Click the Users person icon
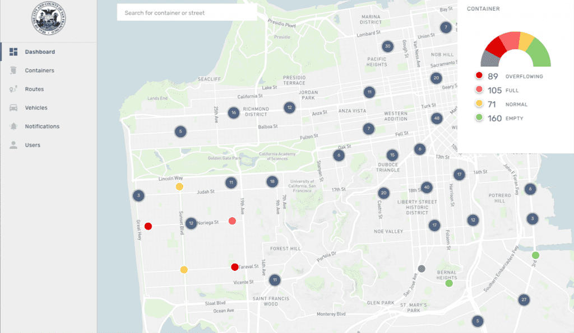Viewport: 574px width, 333px height. (x=13, y=145)
